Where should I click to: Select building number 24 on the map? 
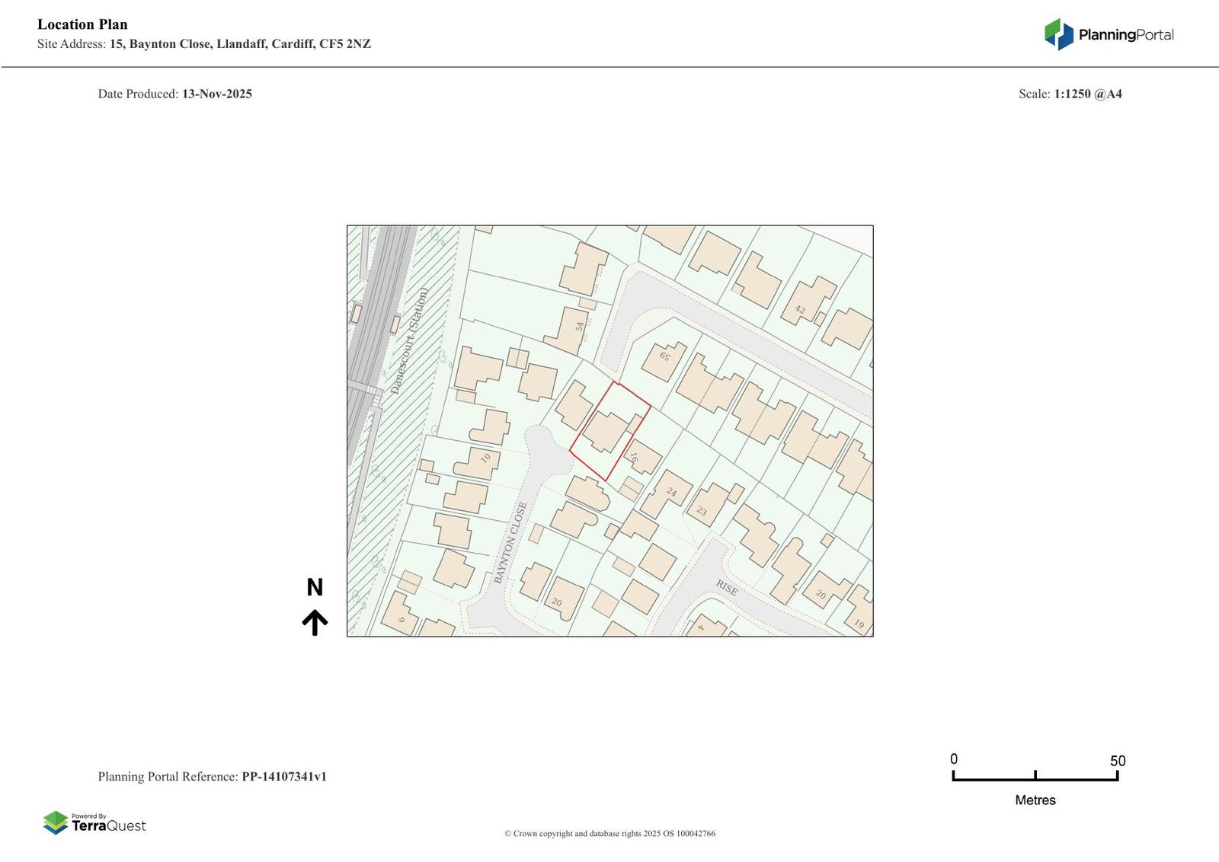click(671, 492)
